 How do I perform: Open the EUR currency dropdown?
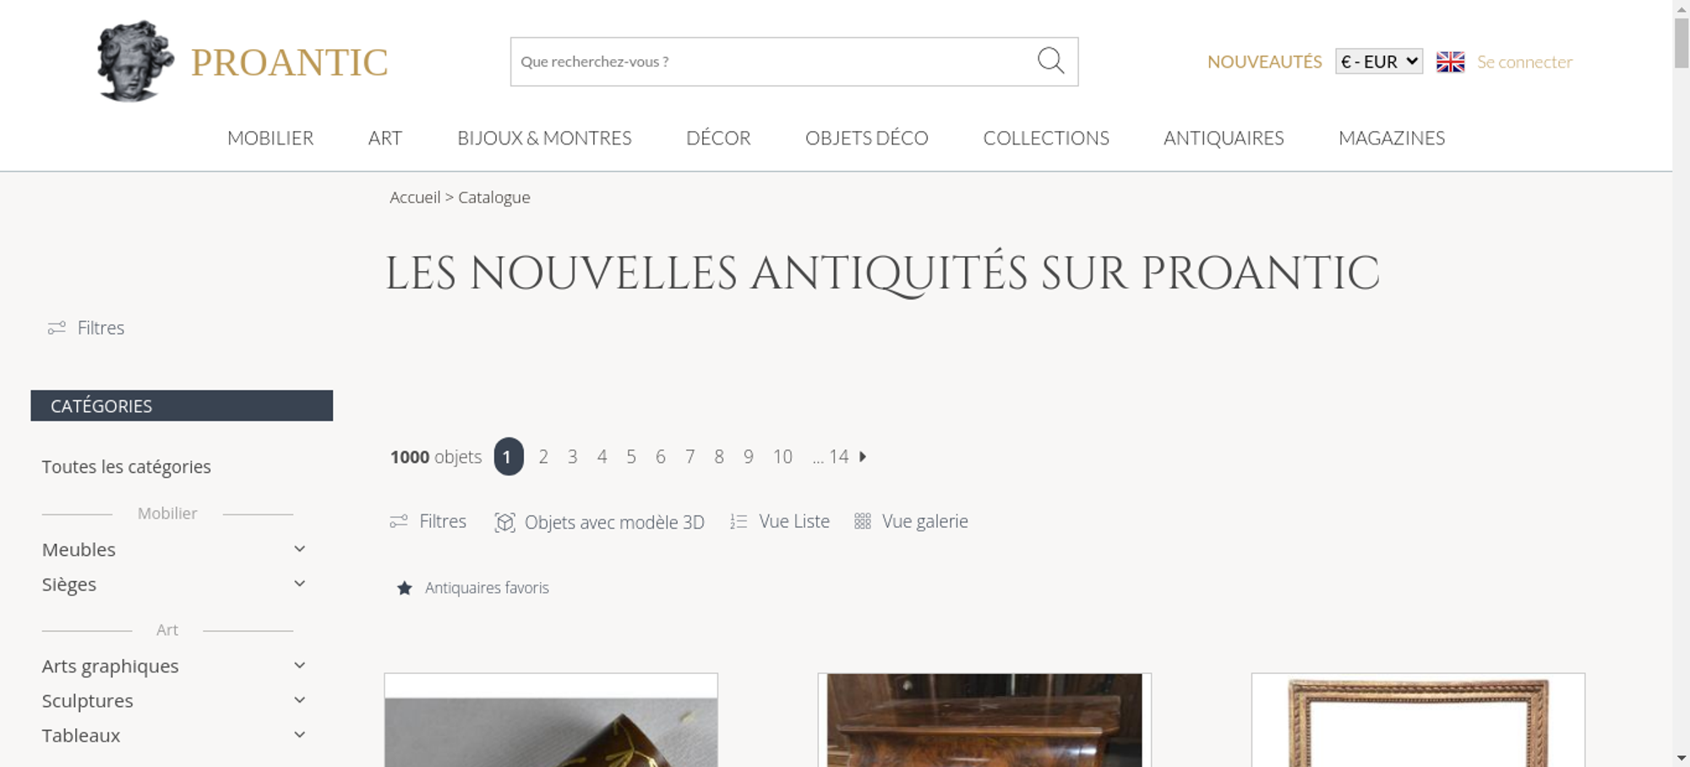tap(1379, 62)
